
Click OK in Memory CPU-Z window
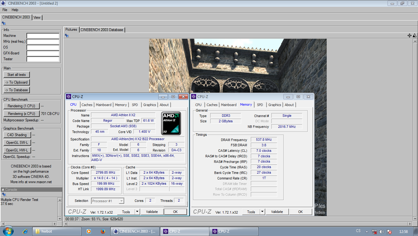300,212
